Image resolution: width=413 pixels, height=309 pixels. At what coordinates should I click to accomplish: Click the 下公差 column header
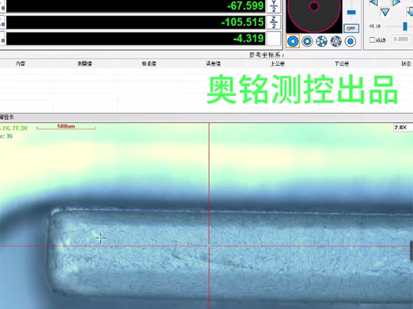[342, 64]
